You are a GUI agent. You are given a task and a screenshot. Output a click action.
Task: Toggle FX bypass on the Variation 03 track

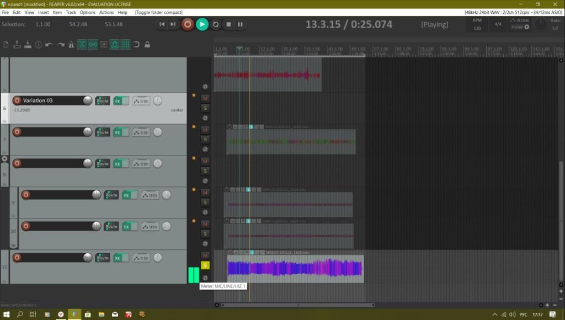(125, 101)
